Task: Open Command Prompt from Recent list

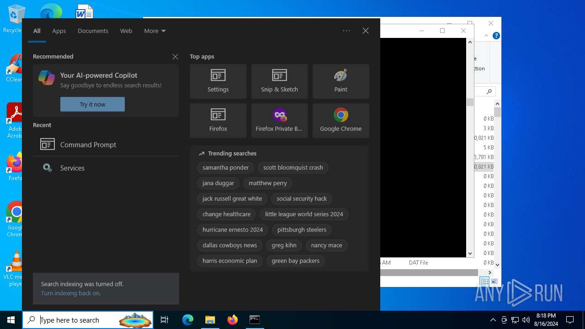Action: (106, 144)
